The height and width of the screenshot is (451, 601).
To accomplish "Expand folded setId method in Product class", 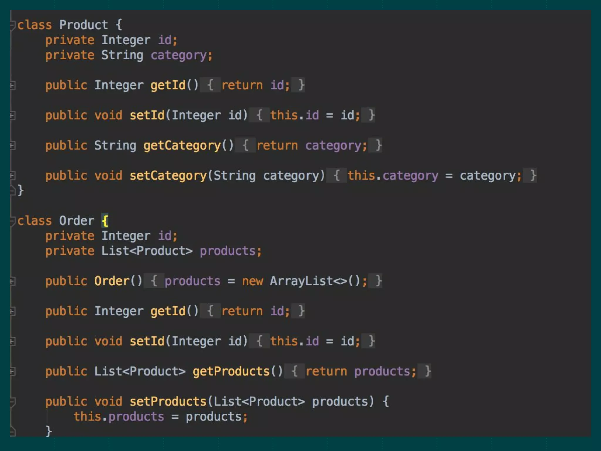I will tap(12, 116).
